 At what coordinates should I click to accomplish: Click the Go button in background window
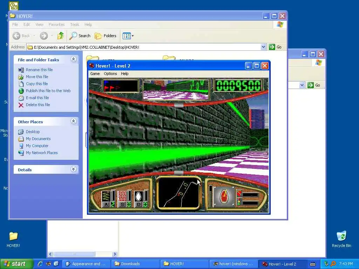coord(314,85)
